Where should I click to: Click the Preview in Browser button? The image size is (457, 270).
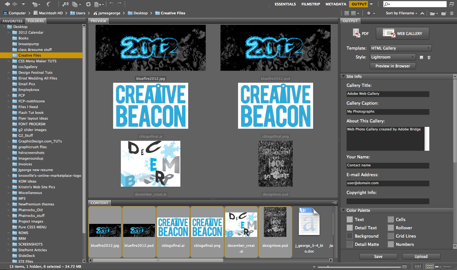click(x=393, y=66)
